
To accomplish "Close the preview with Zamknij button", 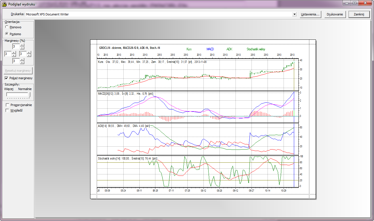I will (x=359, y=14).
